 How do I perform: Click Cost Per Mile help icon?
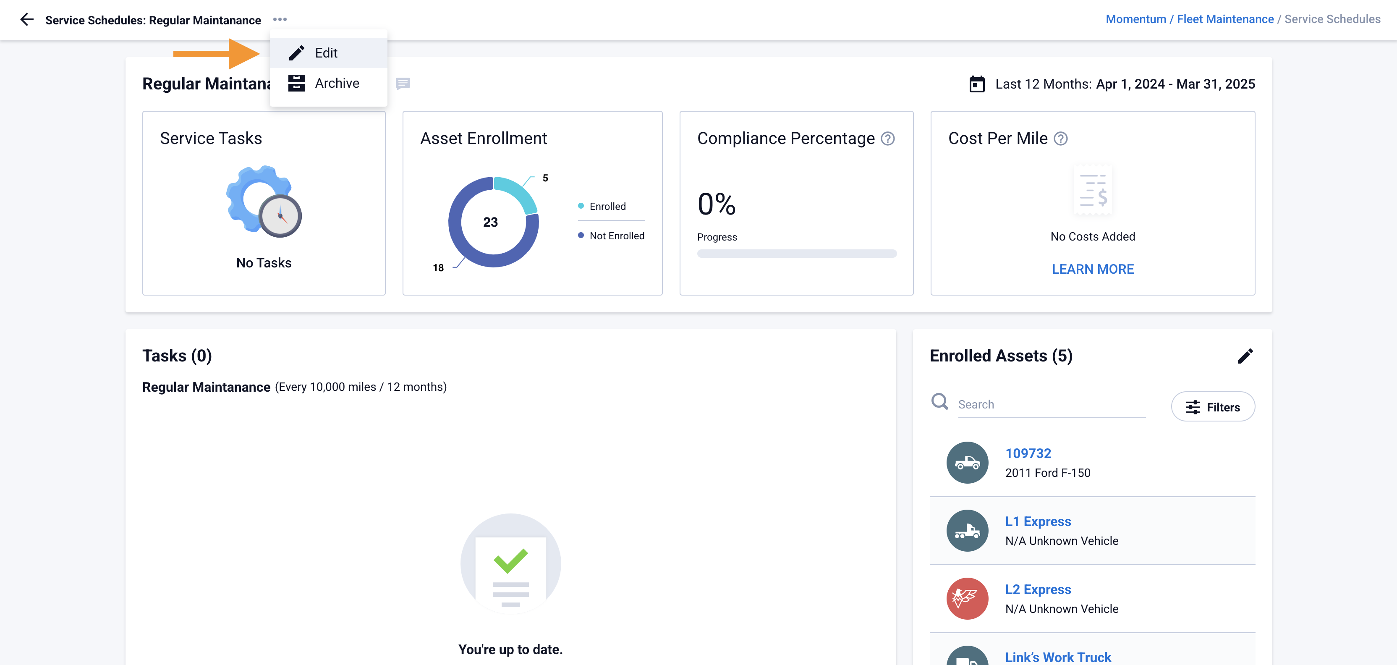[x=1061, y=139]
